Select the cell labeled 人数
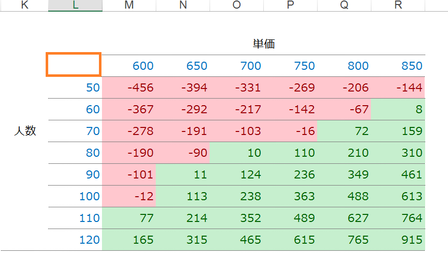448x269 pixels. 25,131
